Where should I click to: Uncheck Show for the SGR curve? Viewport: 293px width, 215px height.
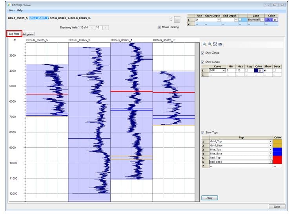click(x=265, y=70)
